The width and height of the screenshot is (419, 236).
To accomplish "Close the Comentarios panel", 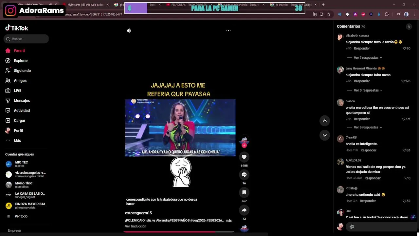I will (409, 27).
